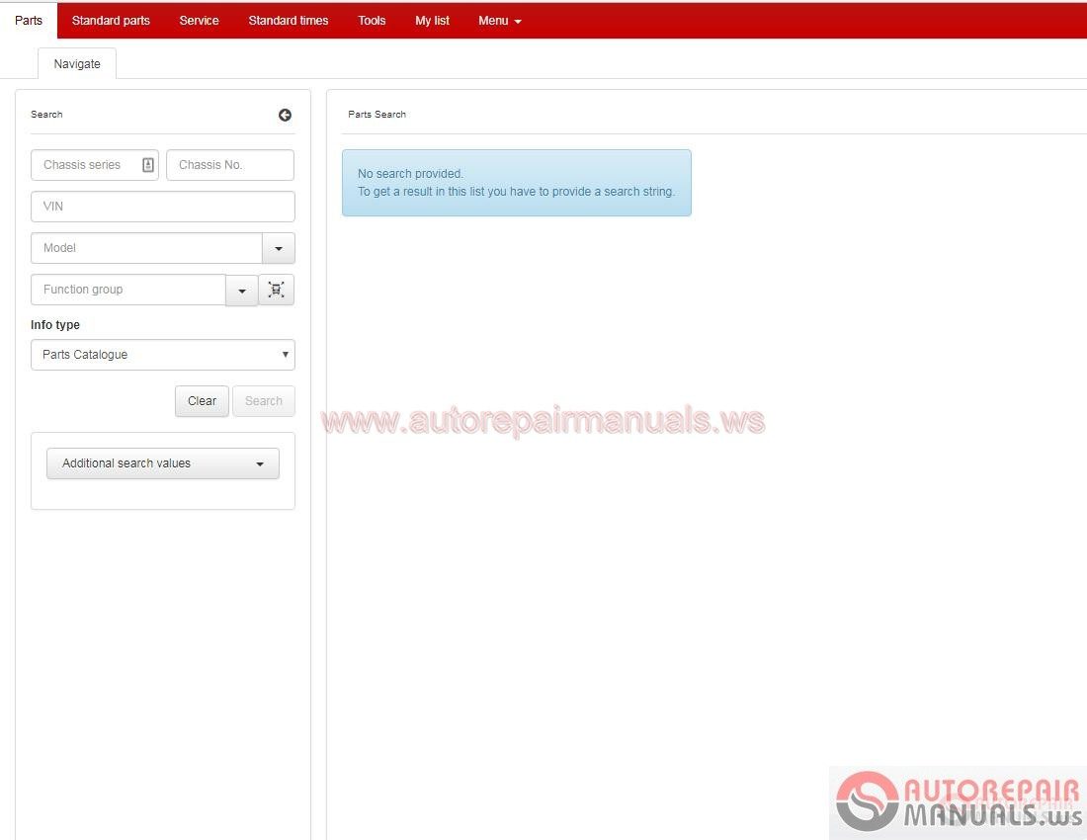Click the back navigation arrow in the Search panel

[285, 115]
